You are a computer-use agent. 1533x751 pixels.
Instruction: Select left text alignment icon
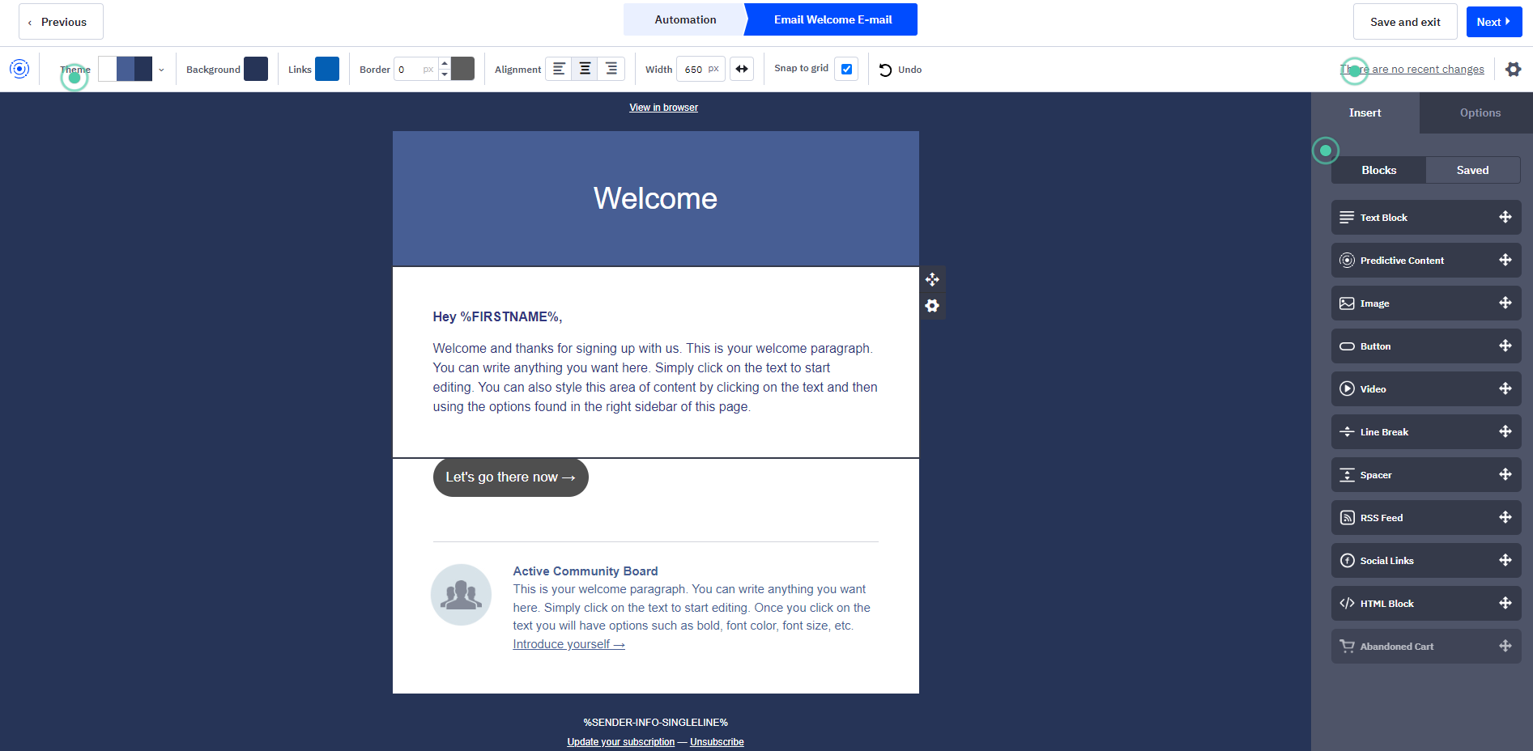pos(559,70)
